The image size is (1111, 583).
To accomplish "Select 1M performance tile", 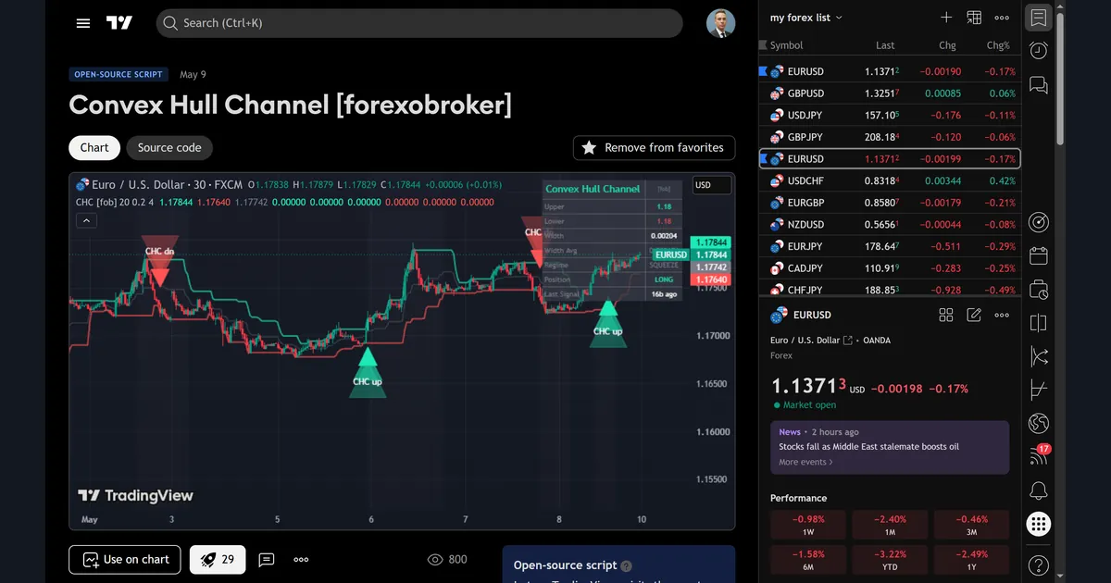I will [x=890, y=526].
